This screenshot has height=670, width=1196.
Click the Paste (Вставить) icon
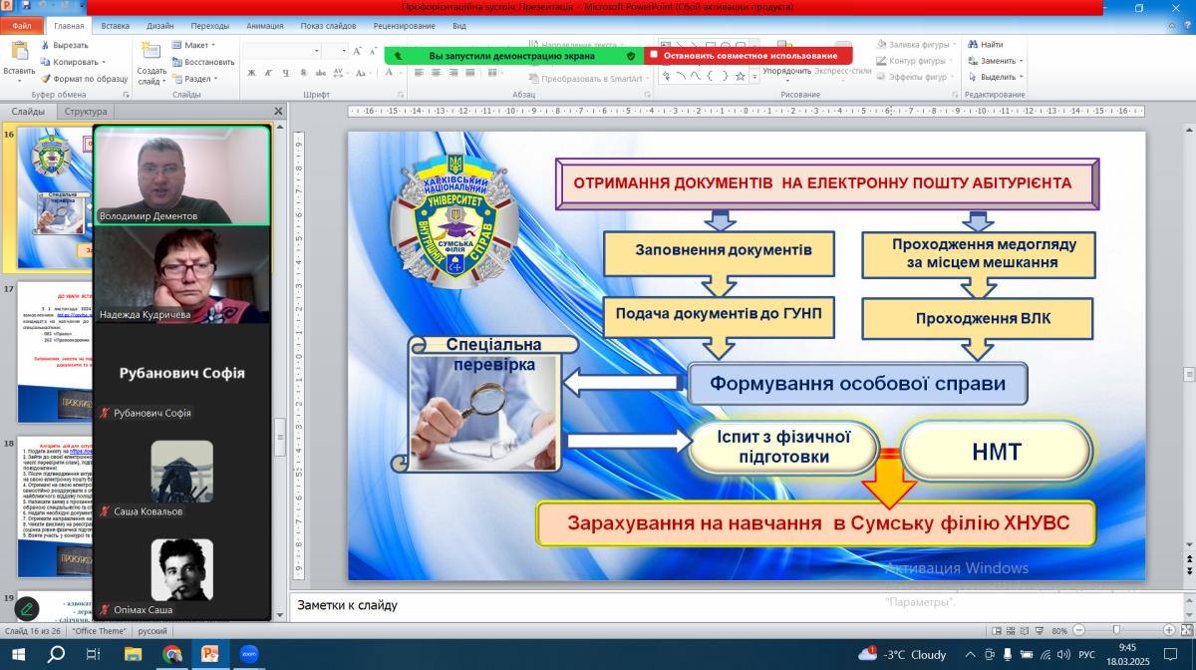click(x=18, y=53)
